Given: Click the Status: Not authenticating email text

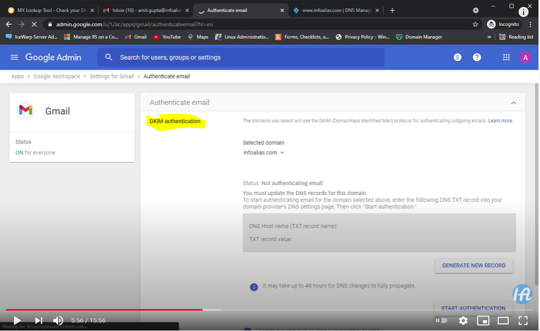Looking at the screenshot, I should pyautogui.click(x=283, y=183).
